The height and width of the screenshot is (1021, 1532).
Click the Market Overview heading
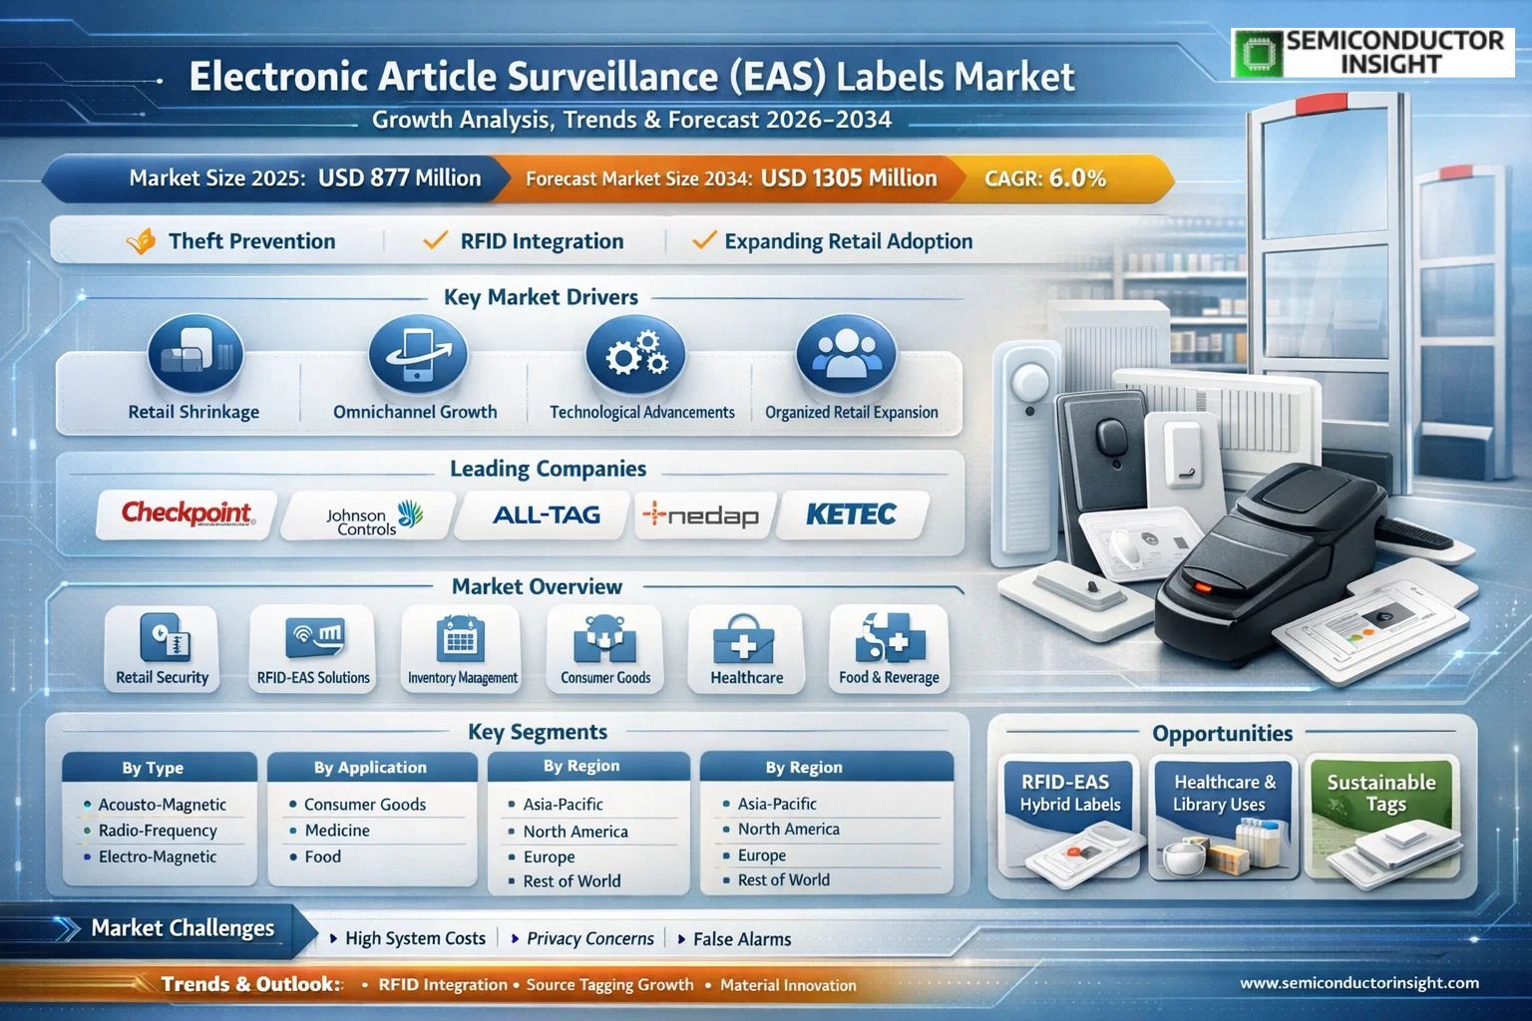pyautogui.click(x=537, y=586)
